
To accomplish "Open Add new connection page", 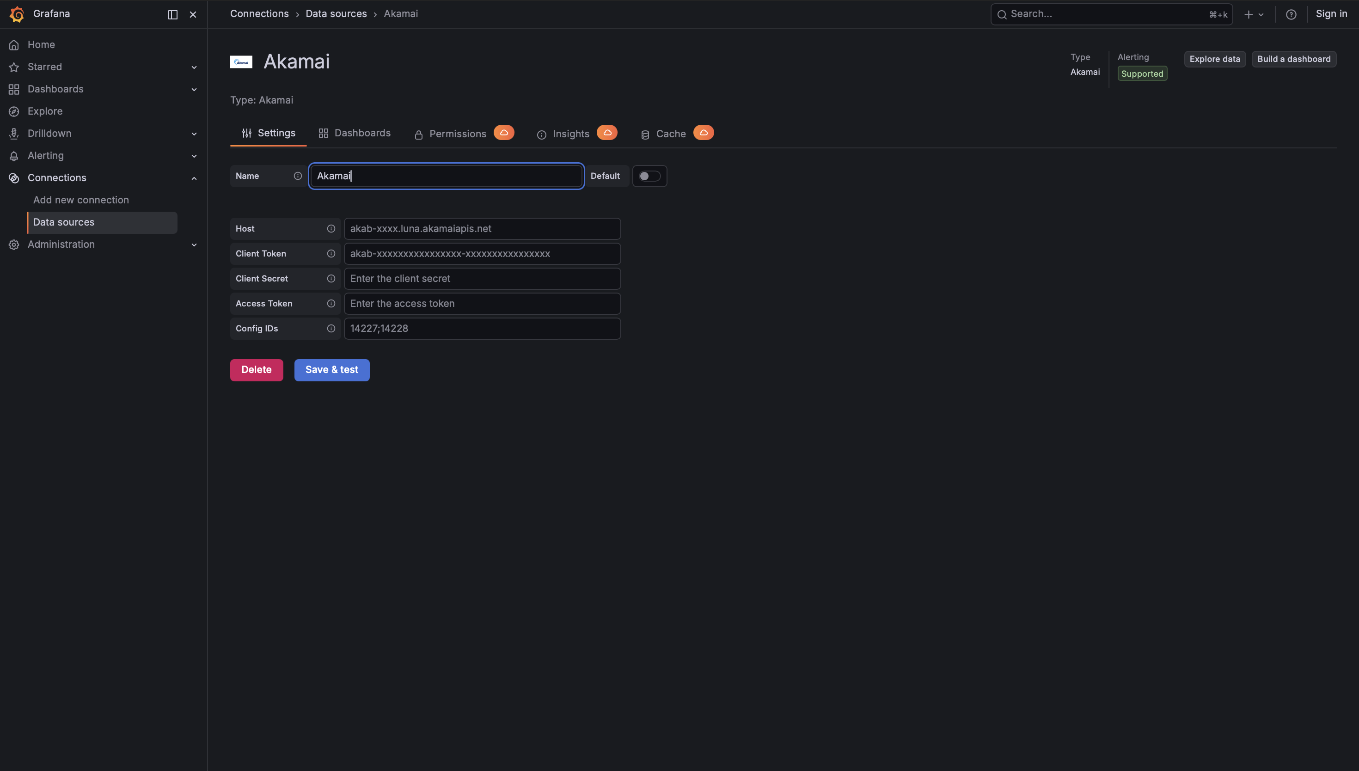I will click(x=81, y=200).
